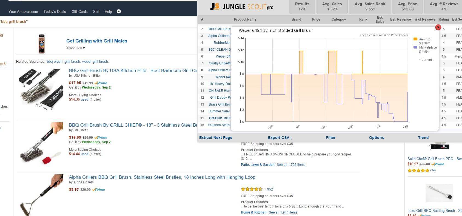The height and width of the screenshot is (216, 462).
Task: Sort by Price column header
Action: point(316,19)
